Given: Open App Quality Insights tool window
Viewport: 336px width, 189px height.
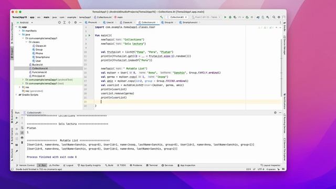Looking at the screenshot, I should tap(89, 165).
